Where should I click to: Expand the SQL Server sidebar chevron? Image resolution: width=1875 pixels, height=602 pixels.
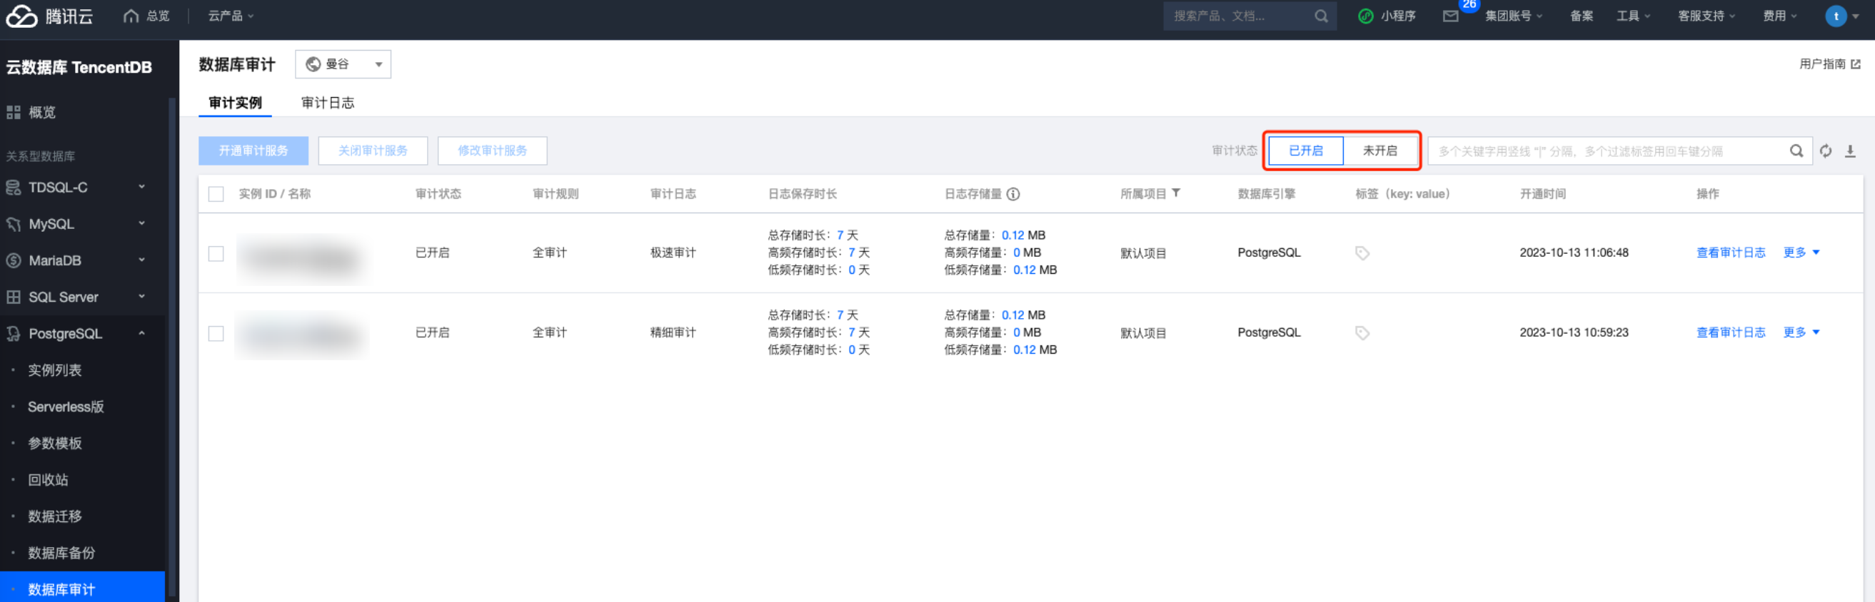tap(141, 296)
